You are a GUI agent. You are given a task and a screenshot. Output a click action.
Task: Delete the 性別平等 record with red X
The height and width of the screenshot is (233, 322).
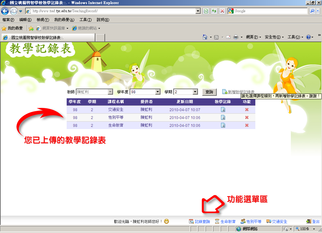(247, 117)
